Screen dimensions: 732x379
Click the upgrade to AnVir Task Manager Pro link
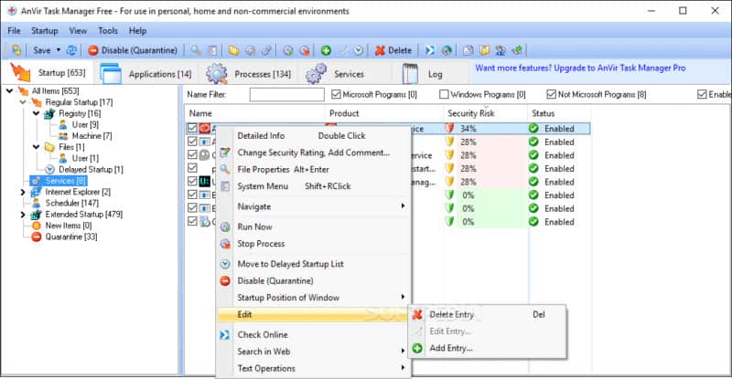pyautogui.click(x=580, y=68)
